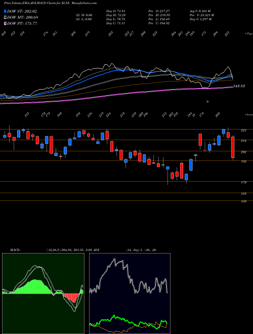Click the Pre H: 218.95 value
Screen dimensions: 253x334
(159, 15)
